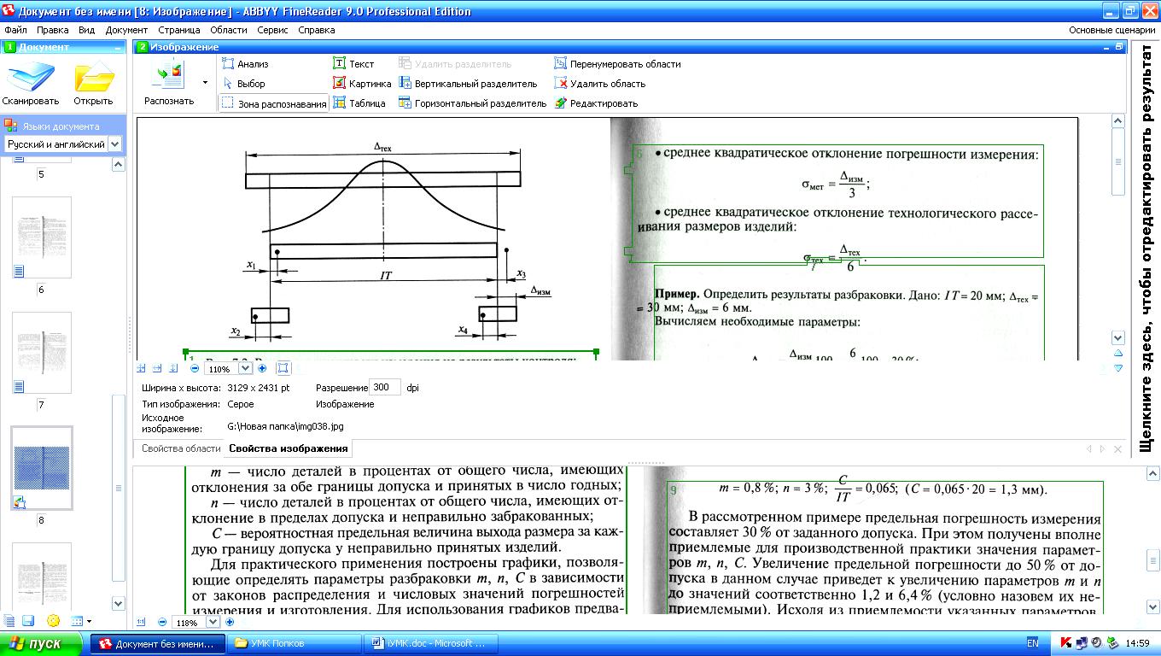Click fit whole page icon beside 110% zoom
Viewport: 1161px width, 656px height.
283,368
